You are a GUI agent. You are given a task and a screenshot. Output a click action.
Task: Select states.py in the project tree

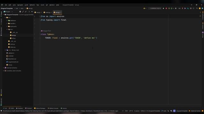[x=12, y=47]
